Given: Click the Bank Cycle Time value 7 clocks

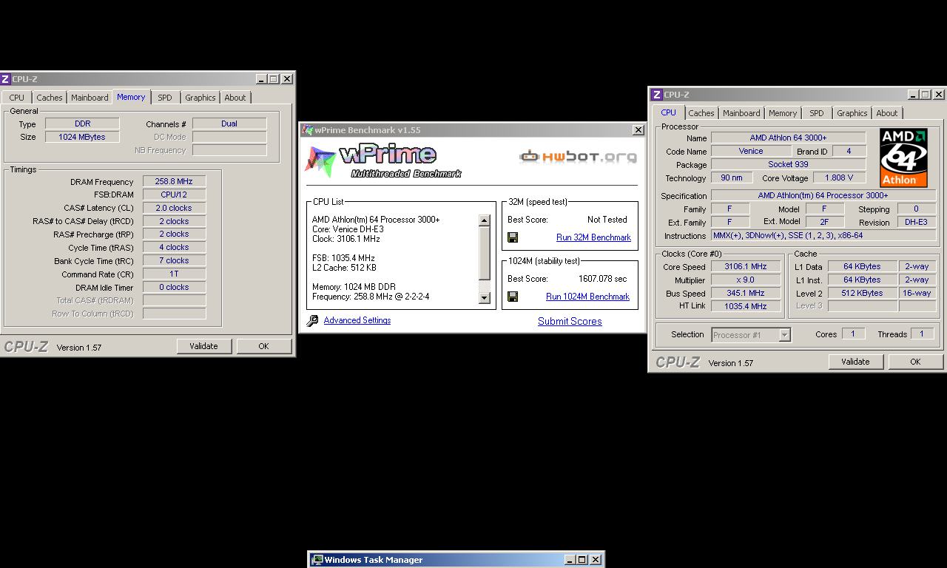Looking at the screenshot, I should pos(174,260).
